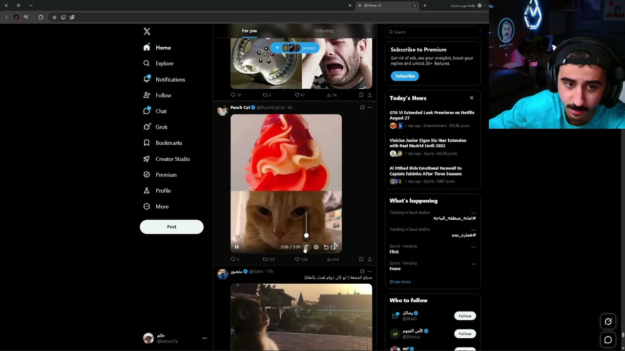The image size is (625, 351).
Task: Focus the Search input field
Action: pos(433,32)
